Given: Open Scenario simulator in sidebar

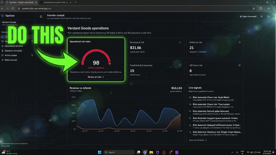Looking at the screenshot, I should click(13, 51).
